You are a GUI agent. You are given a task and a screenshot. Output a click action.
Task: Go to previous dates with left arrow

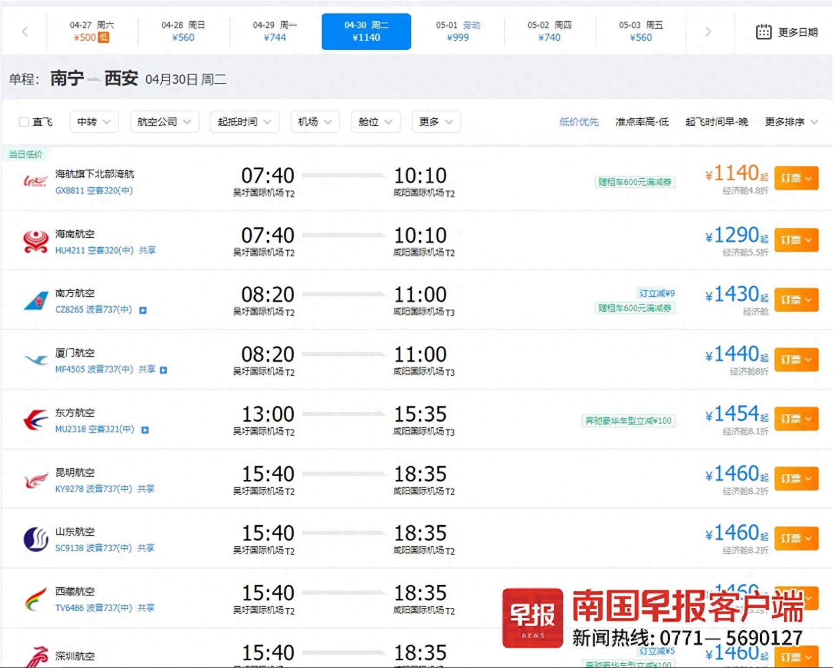pyautogui.click(x=25, y=32)
